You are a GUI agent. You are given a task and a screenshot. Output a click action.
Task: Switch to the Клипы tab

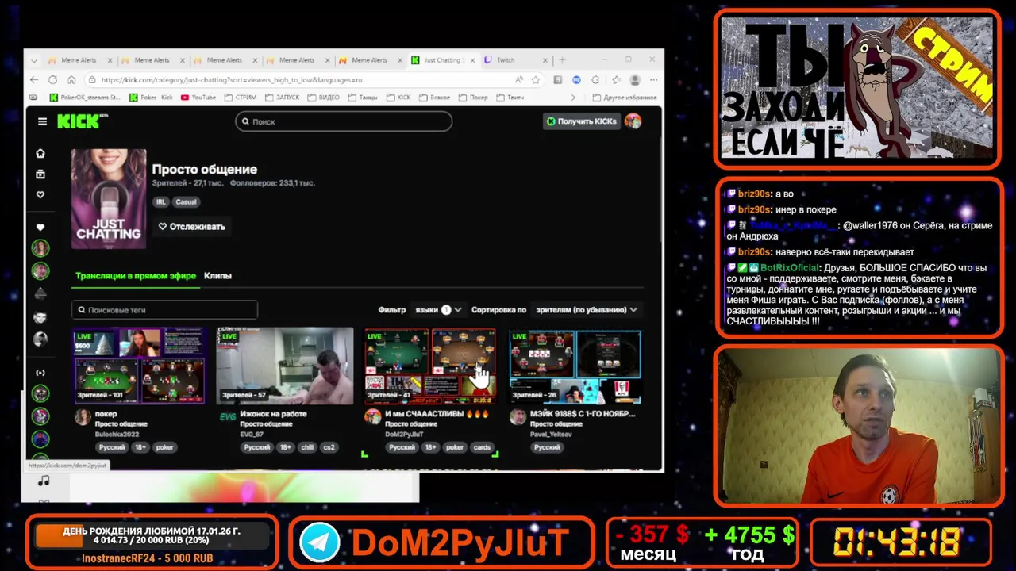click(x=217, y=276)
